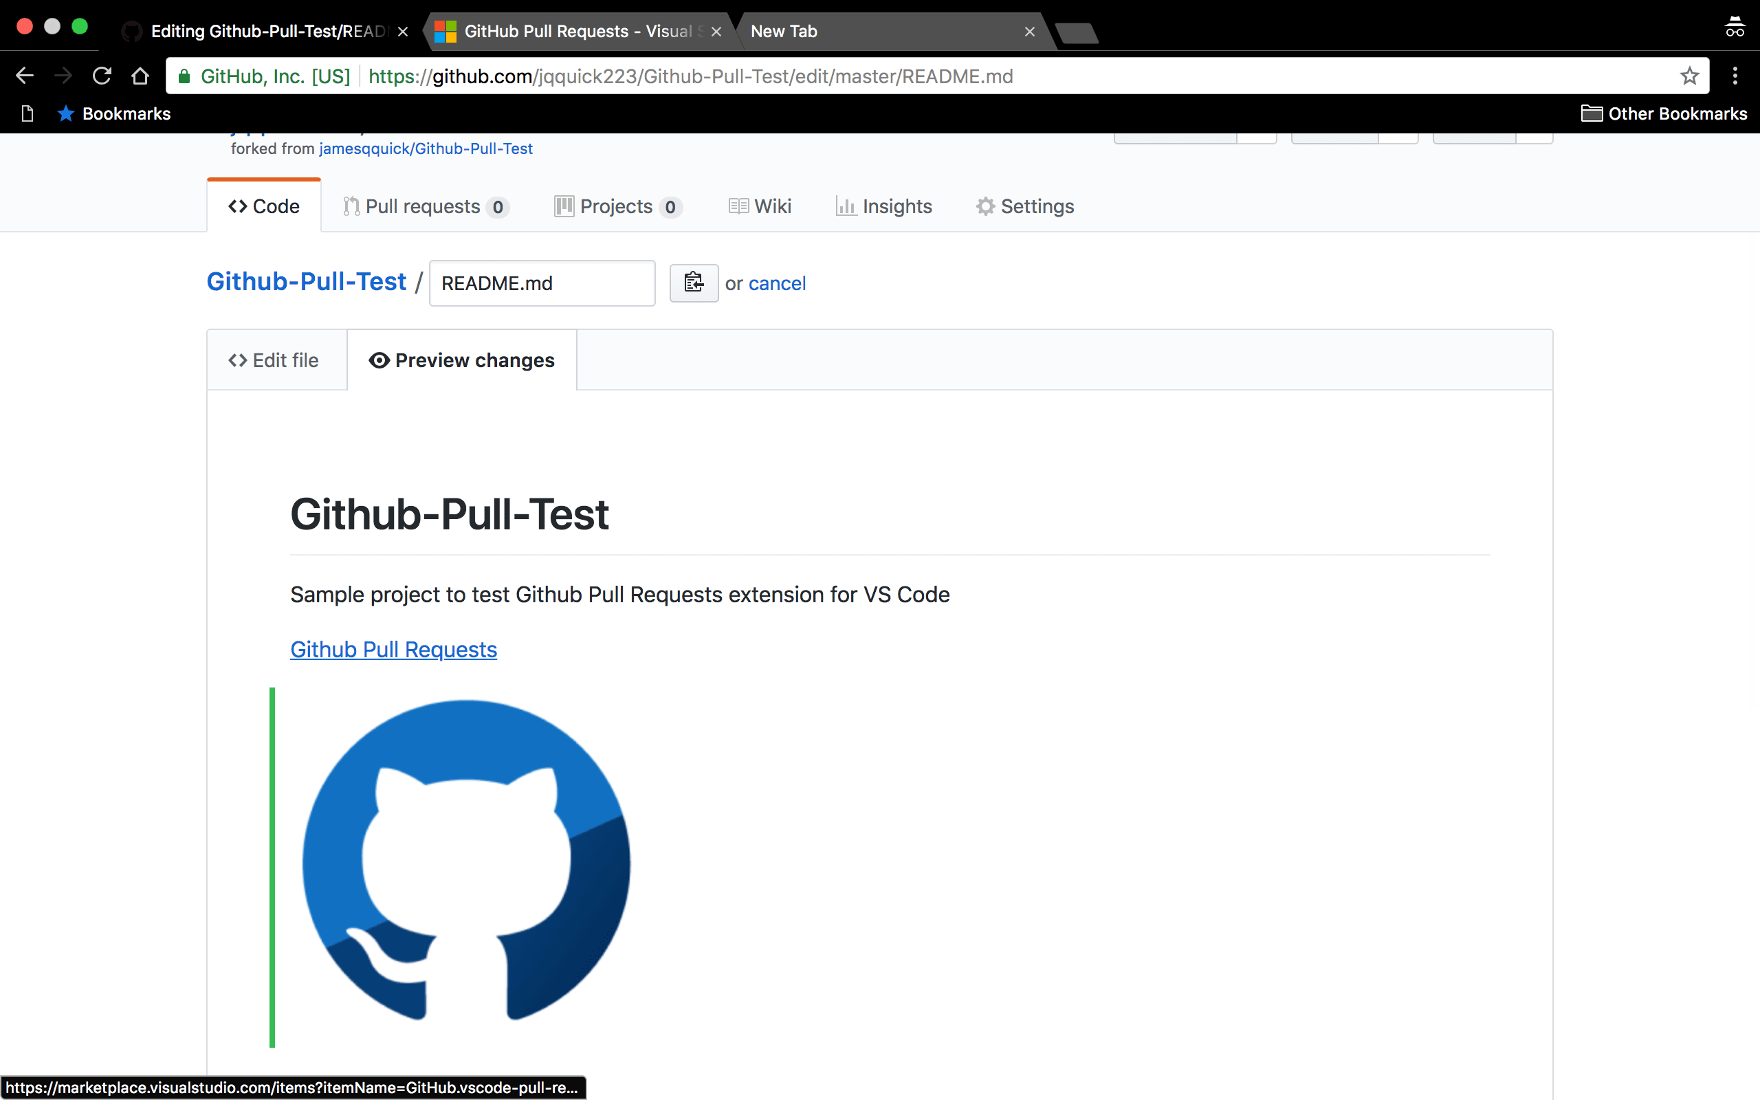The image size is (1760, 1100).
Task: Click the browser forward arrow
Action: click(x=63, y=76)
